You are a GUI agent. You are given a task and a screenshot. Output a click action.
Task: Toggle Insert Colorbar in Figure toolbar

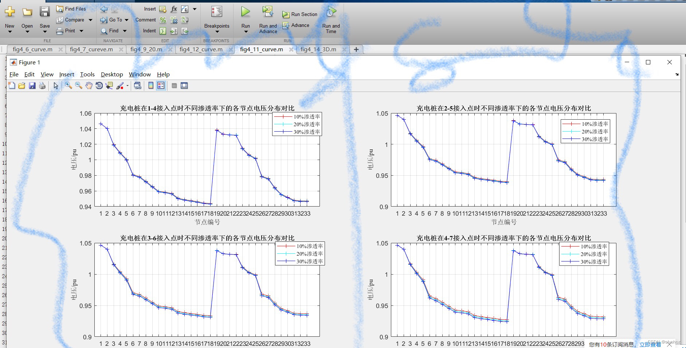coord(151,85)
